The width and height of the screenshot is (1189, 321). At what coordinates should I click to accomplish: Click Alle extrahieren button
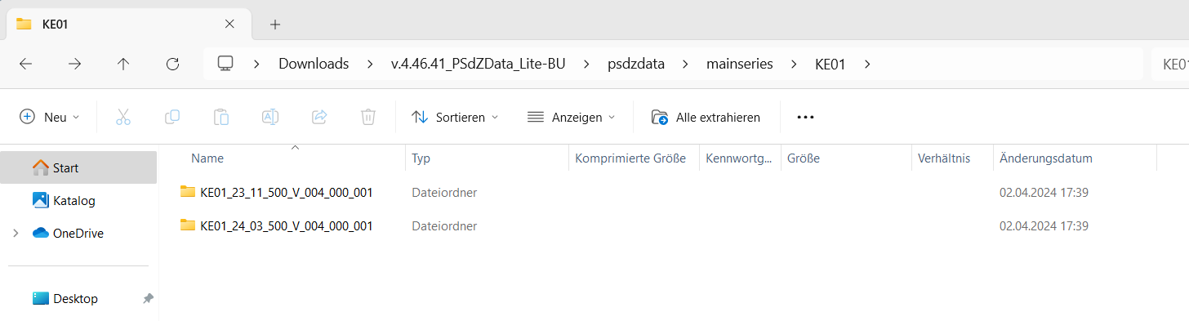coord(706,117)
